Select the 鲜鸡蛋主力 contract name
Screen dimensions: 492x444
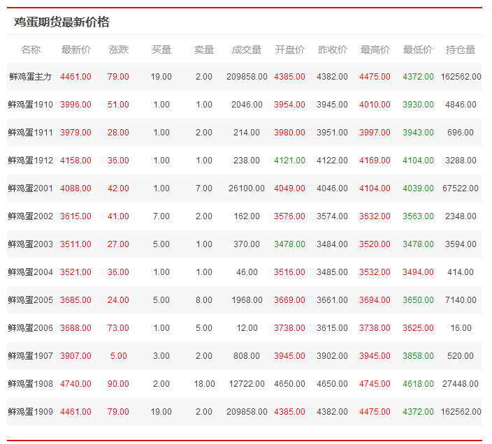tap(30, 77)
